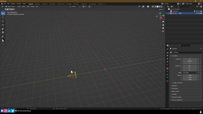This screenshot has width=203, height=114.
Task: Open the rotation Mode XYZ Euler dropdown
Action: point(190,73)
